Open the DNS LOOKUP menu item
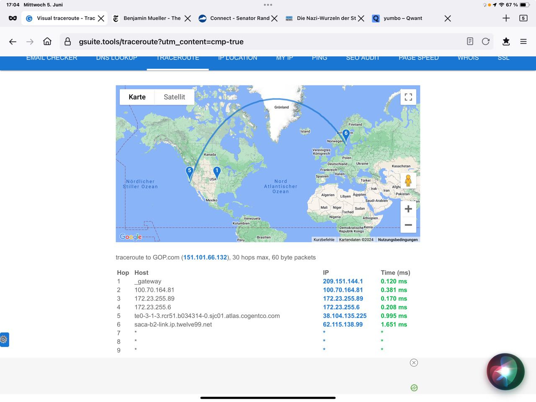Screen dimensions: 536x402 [116, 58]
